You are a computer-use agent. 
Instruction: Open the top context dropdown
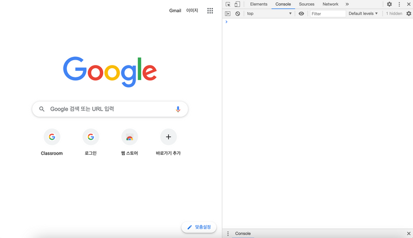coord(269,13)
